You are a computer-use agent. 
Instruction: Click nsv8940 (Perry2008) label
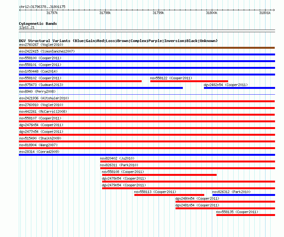[37, 91]
